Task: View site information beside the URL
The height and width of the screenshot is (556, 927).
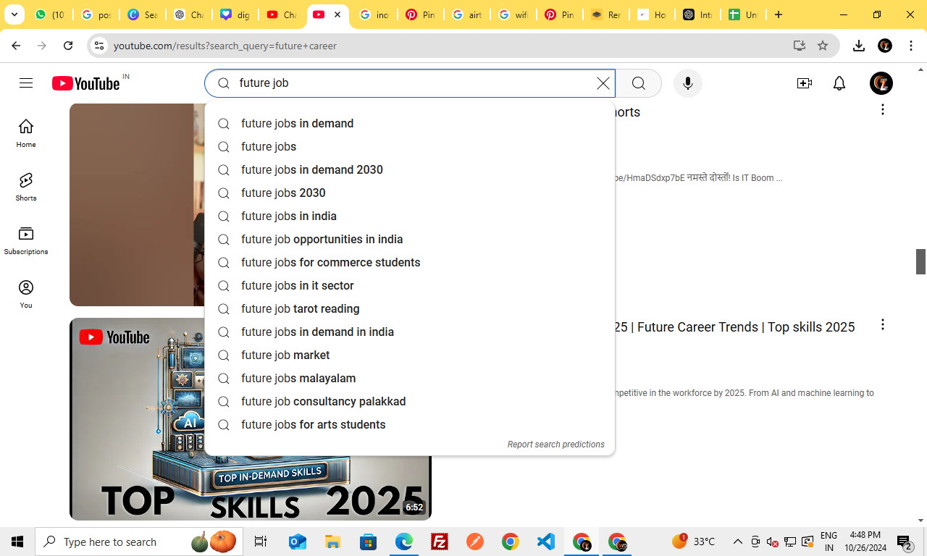Action: 99,46
